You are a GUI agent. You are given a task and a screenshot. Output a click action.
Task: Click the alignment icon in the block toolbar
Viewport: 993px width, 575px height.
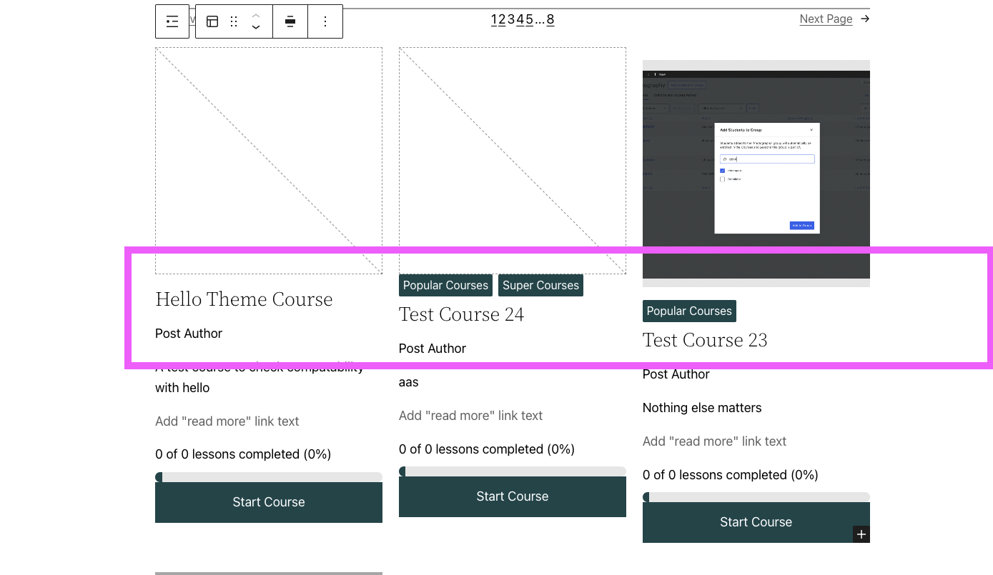(290, 21)
